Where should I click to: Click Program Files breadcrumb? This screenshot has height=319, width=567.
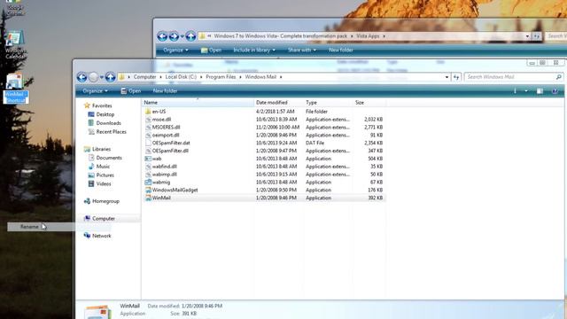221,77
